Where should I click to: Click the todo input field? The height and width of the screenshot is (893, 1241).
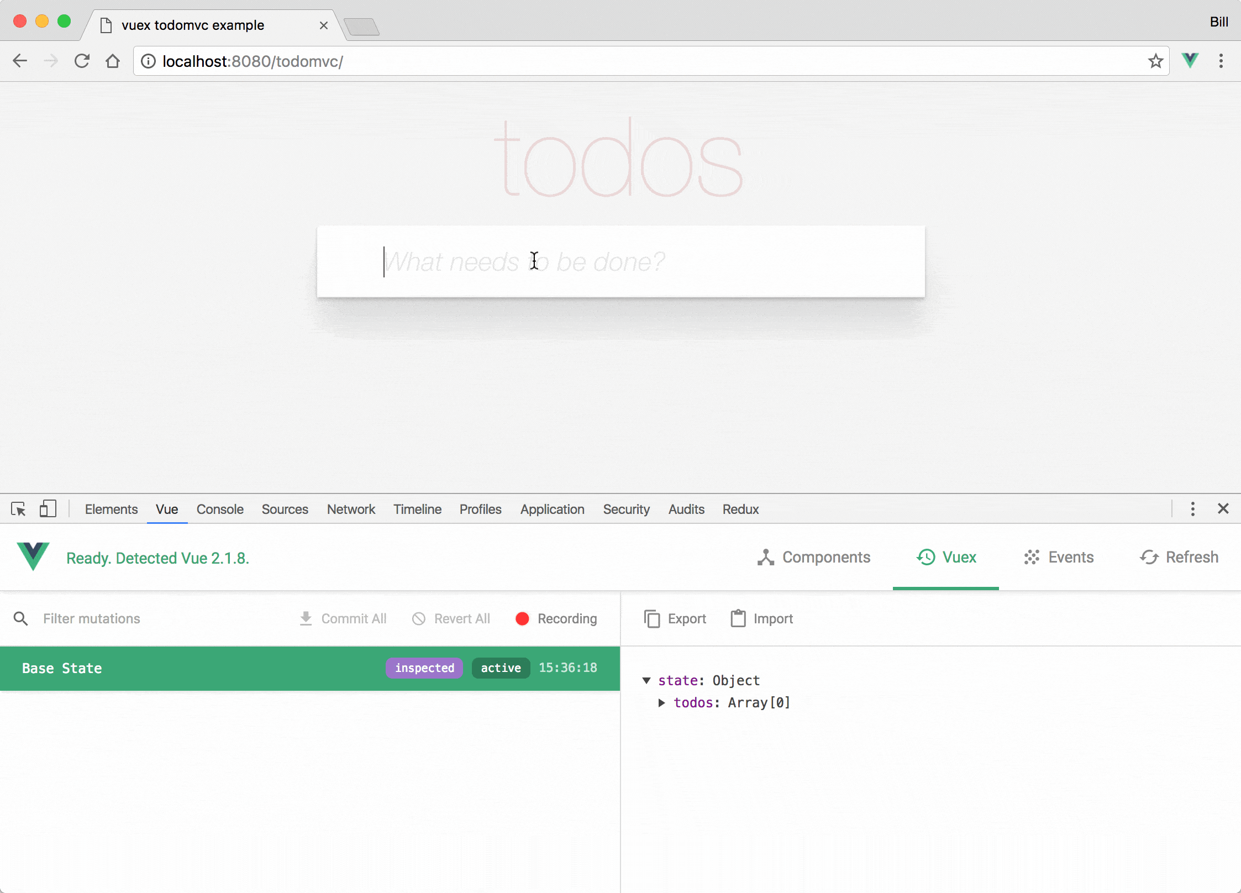pyautogui.click(x=619, y=260)
